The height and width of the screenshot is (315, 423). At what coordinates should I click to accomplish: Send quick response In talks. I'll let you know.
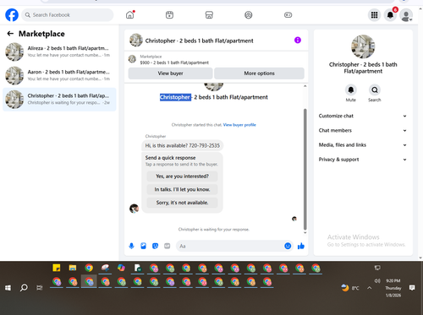tap(182, 189)
